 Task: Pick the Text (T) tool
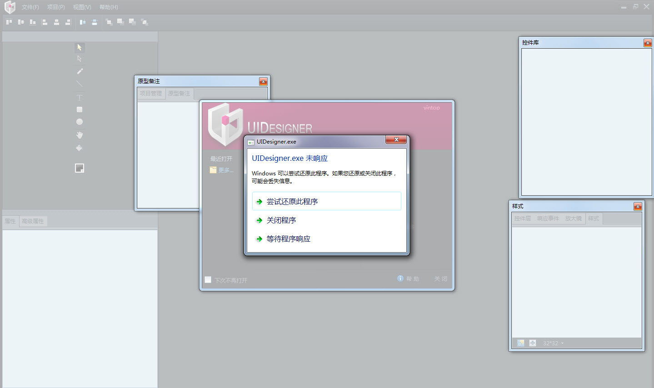[x=80, y=97]
